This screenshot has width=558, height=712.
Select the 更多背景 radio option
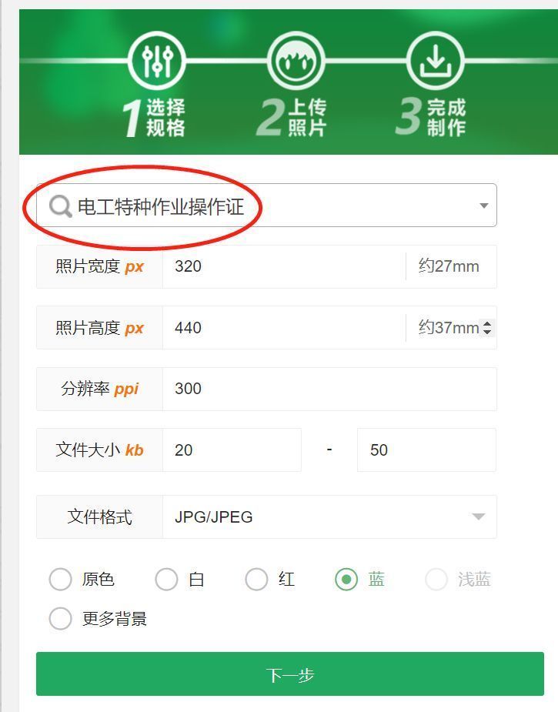60,618
